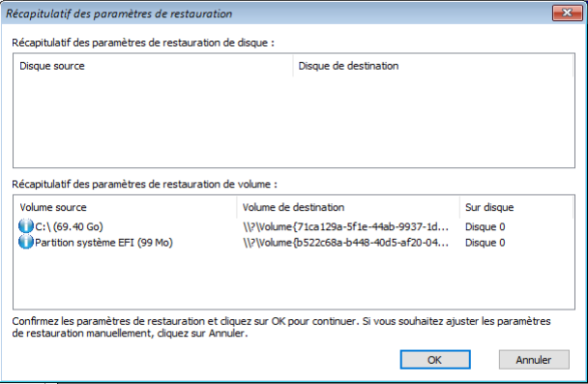The height and width of the screenshot is (384, 588).
Task: Click the dialog title bar text
Action: (x=119, y=14)
